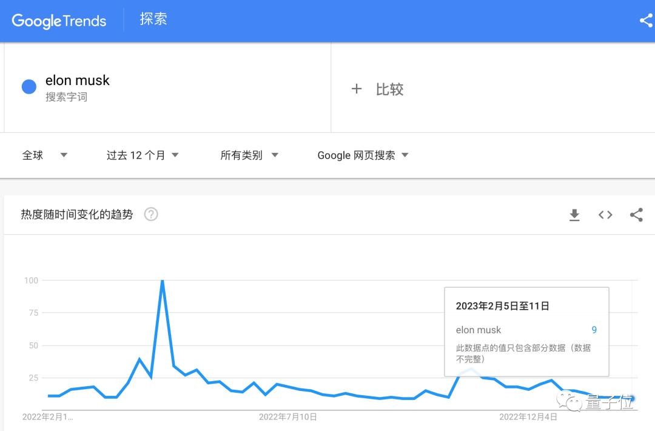Click the help icon beside 热度随时间变化的趋势
This screenshot has height=431, width=655.
[151, 214]
